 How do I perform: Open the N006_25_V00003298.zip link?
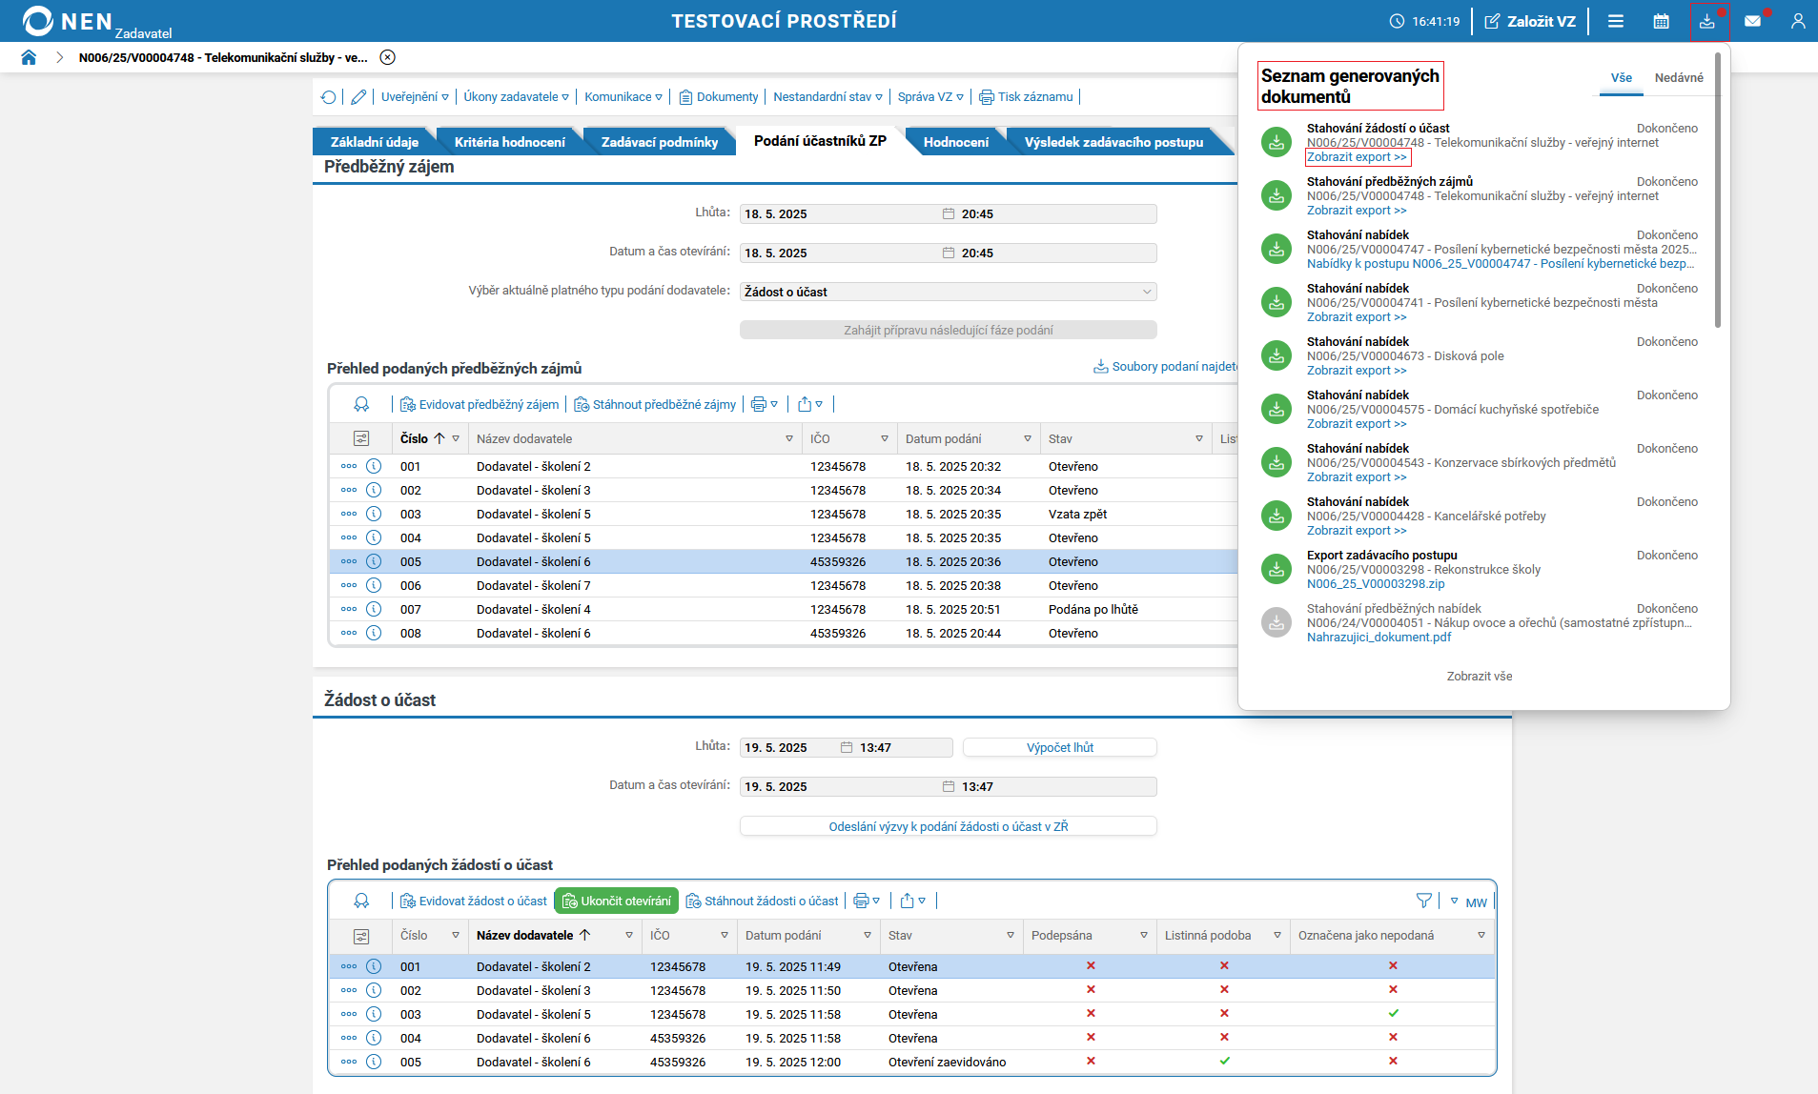point(1375,584)
